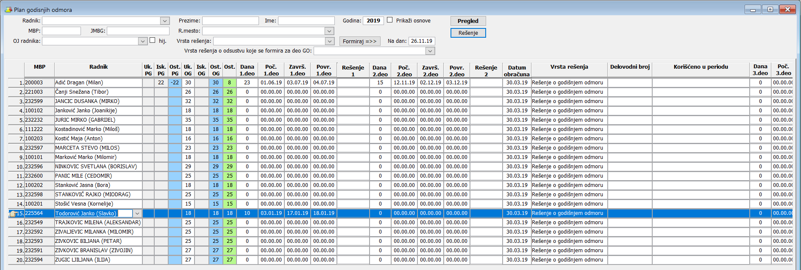This screenshot has width=801, height=270.
Task: Maximize the Plan godisnjih odmora window
Action: point(770,9)
